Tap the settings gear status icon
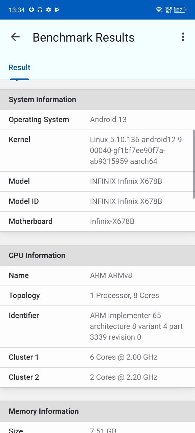 (x=48, y=10)
